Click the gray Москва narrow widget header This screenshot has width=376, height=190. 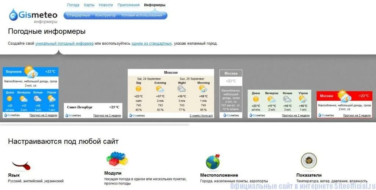(231, 73)
